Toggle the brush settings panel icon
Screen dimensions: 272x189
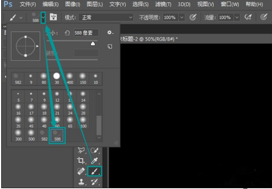point(53,17)
